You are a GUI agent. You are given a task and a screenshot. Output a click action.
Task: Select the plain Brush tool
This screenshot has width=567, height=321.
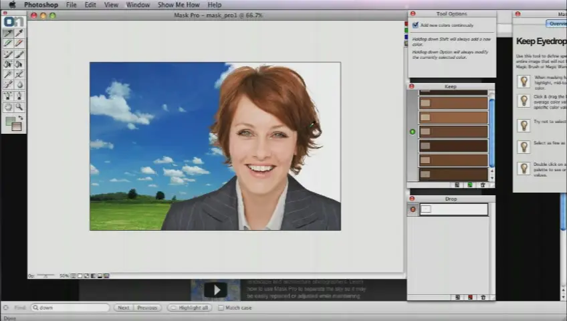[x=19, y=54]
